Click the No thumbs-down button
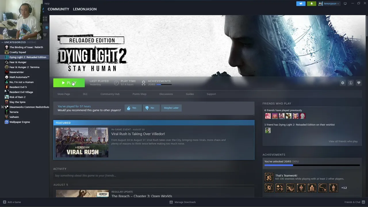368x207 pixels. click(151, 108)
